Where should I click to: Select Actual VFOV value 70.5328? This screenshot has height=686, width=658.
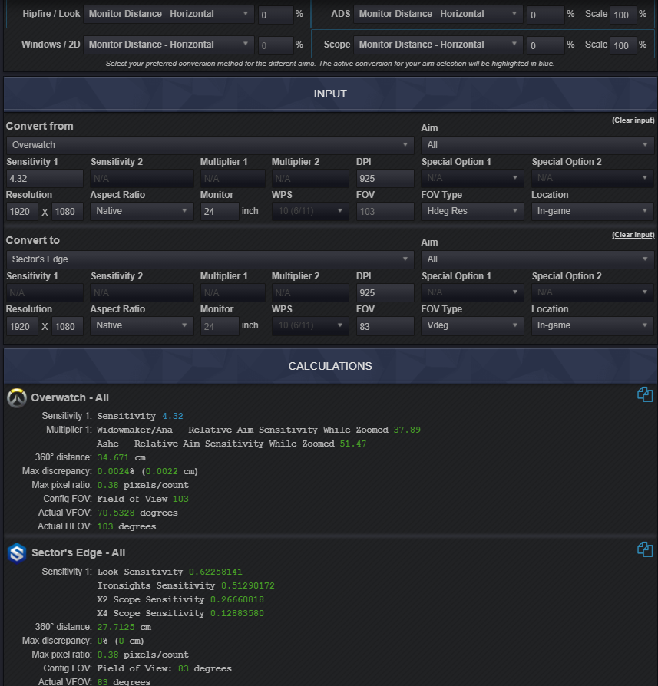tap(116, 513)
